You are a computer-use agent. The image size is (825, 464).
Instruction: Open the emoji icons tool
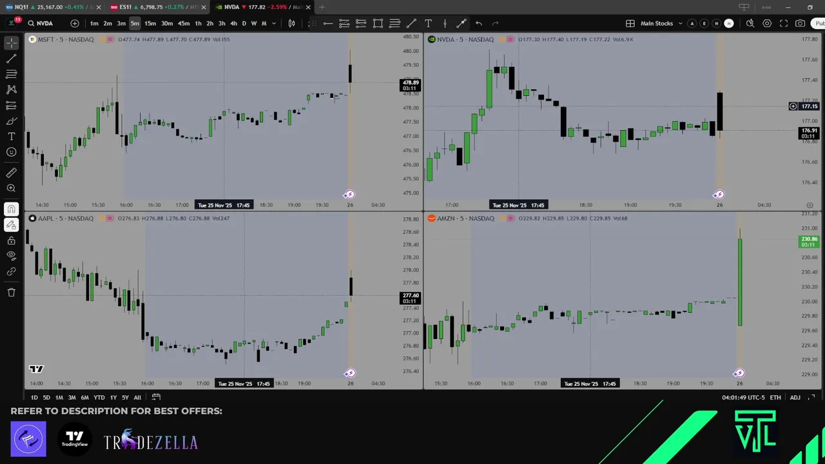click(12, 152)
